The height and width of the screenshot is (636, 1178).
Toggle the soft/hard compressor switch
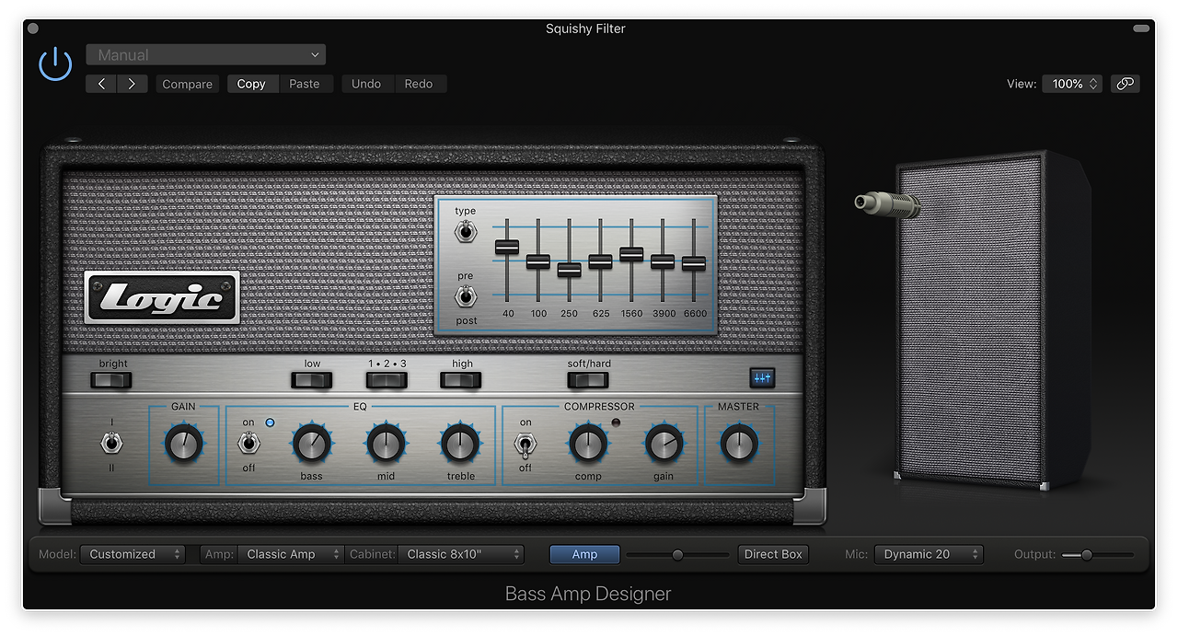588,379
